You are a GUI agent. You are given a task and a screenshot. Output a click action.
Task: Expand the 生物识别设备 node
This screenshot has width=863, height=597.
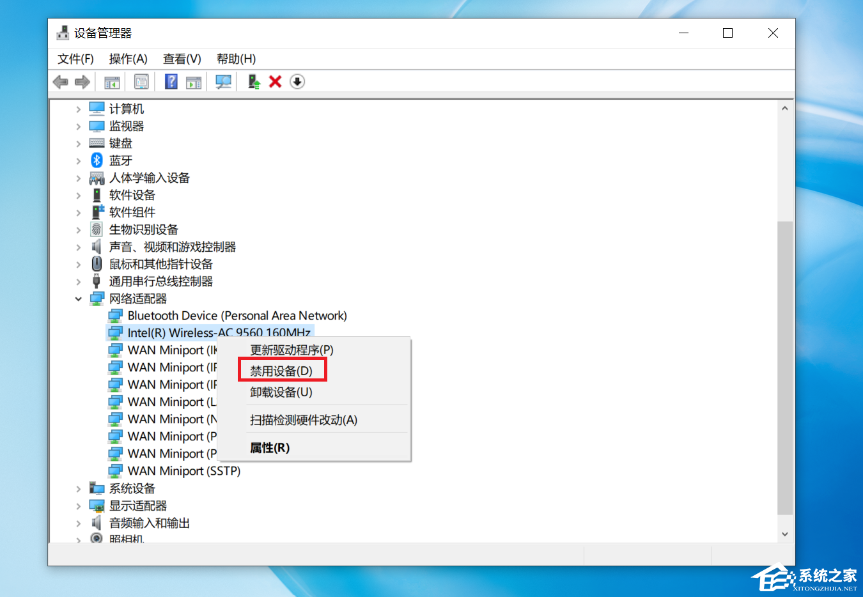79,230
